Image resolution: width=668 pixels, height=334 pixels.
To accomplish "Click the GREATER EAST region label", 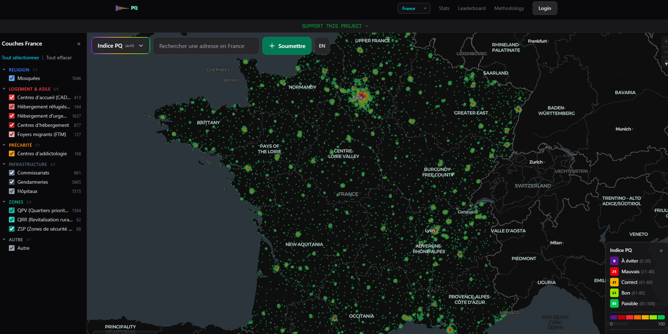I will point(471,113).
